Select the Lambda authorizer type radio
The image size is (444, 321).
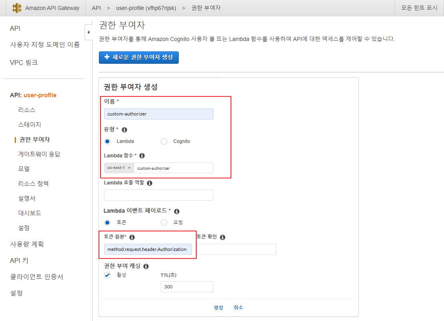tap(107, 141)
